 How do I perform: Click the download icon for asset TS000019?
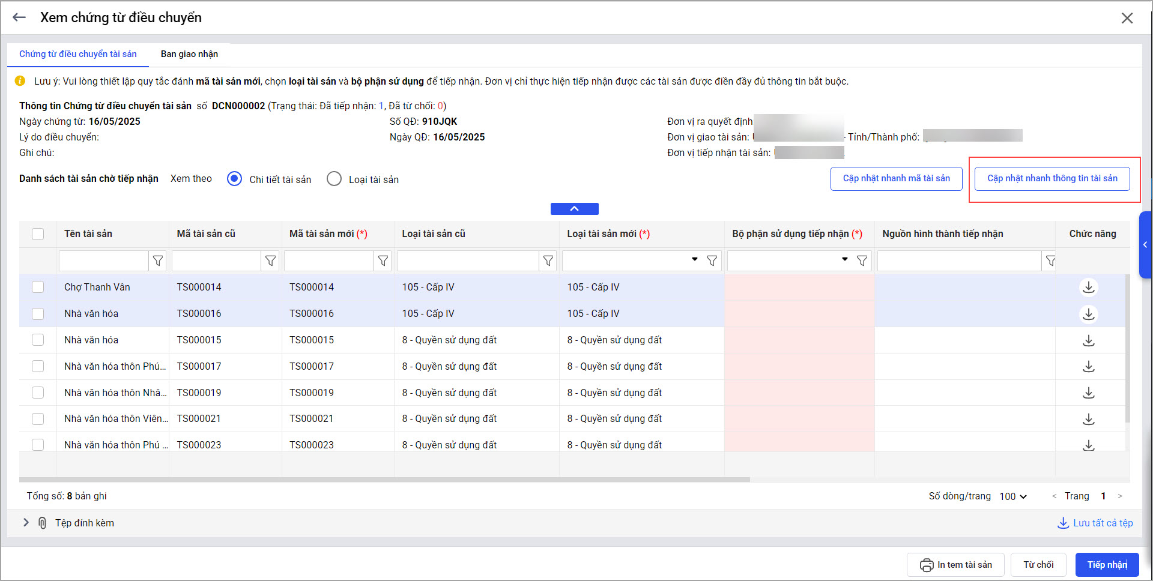(1088, 393)
